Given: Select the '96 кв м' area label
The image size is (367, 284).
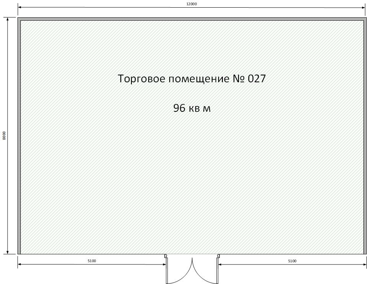Looking at the screenshot, I should (192, 108).
